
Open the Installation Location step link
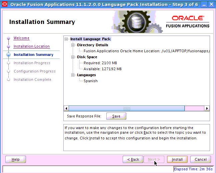coord(32,46)
